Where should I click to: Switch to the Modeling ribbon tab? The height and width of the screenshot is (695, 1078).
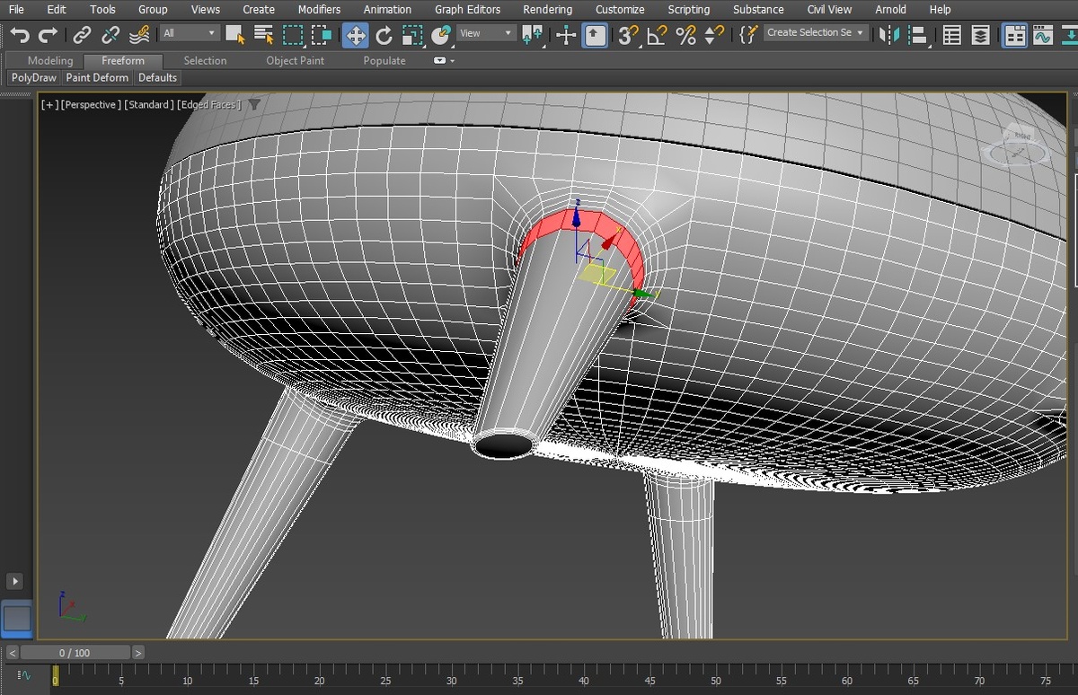tap(50, 60)
